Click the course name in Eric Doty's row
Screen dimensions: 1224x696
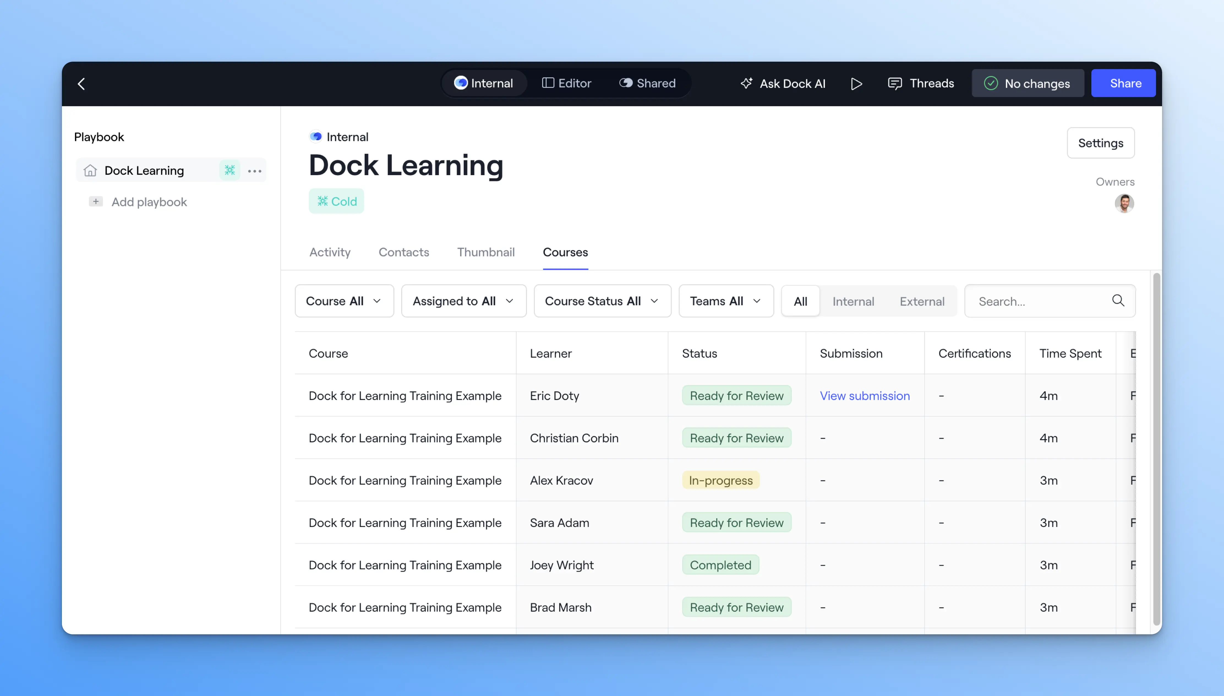[x=405, y=395]
